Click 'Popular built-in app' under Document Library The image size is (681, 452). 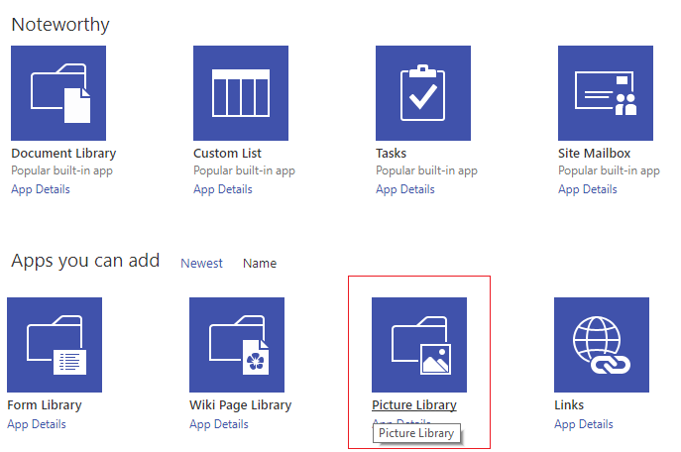click(61, 170)
